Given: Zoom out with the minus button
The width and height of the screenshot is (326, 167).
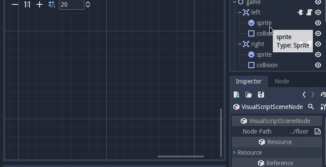Looking at the screenshot, I should (15, 4).
